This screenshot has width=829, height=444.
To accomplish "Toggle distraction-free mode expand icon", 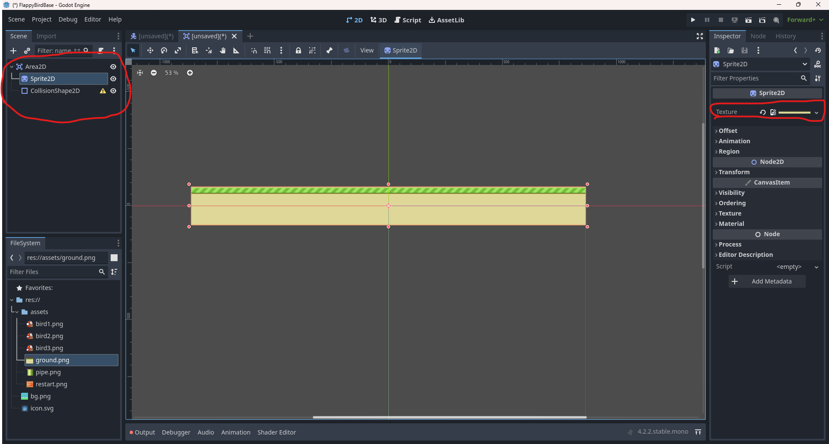I will (x=700, y=36).
